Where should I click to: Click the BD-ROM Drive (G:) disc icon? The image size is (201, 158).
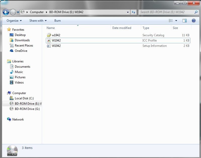pyautogui.click(x=12, y=109)
